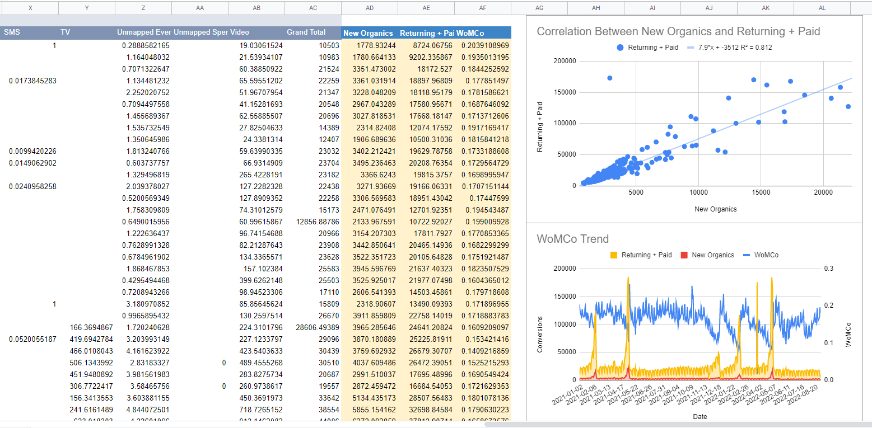The height and width of the screenshot is (428, 872).
Task: Click the blue dot legend marker for Returning + Paid
Action: coord(620,48)
